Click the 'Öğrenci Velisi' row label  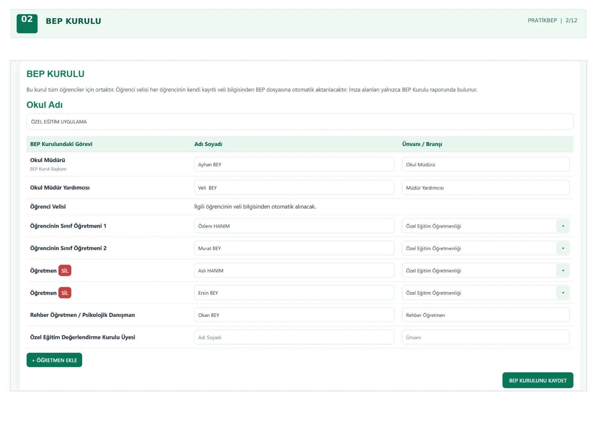(x=48, y=207)
